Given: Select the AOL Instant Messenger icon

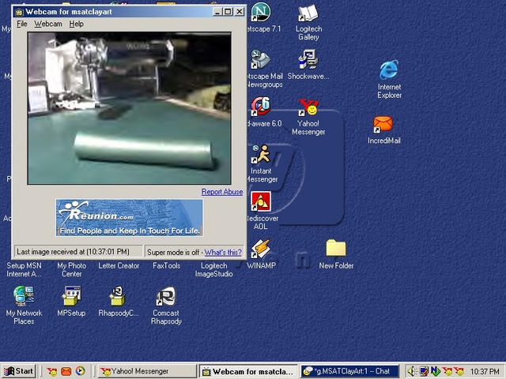Looking at the screenshot, I should (x=261, y=154).
